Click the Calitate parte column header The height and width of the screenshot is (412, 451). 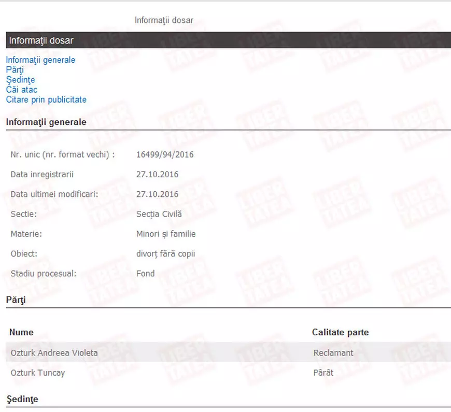340,332
